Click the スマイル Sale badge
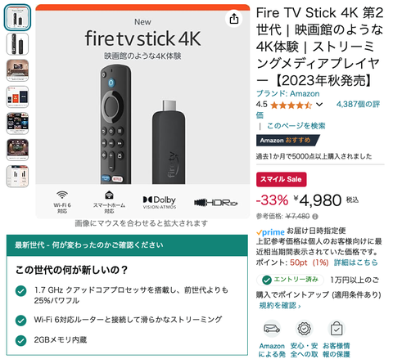Viewport: 393px width, 359px height. click(281, 179)
